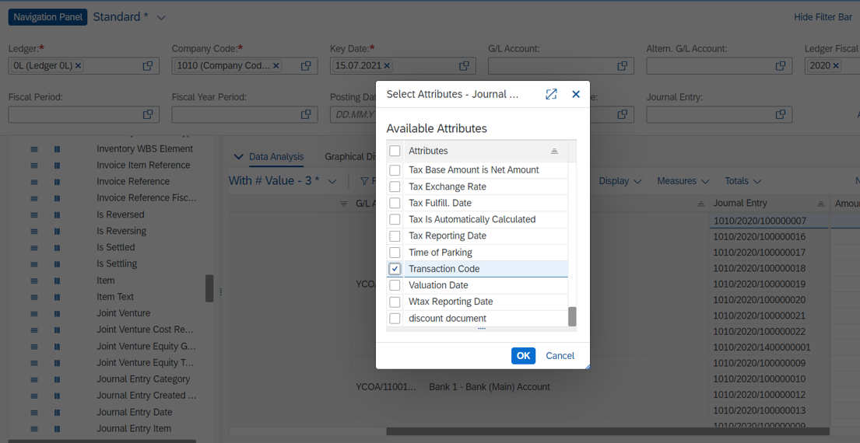Check Tax Reporting Date attribute
Screen dimensions: 860x443
[395, 236]
